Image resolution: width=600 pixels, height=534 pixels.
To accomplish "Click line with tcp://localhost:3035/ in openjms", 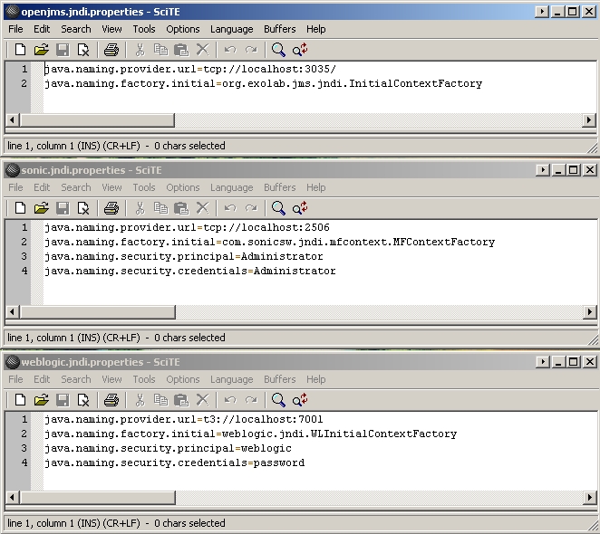I will [190, 69].
